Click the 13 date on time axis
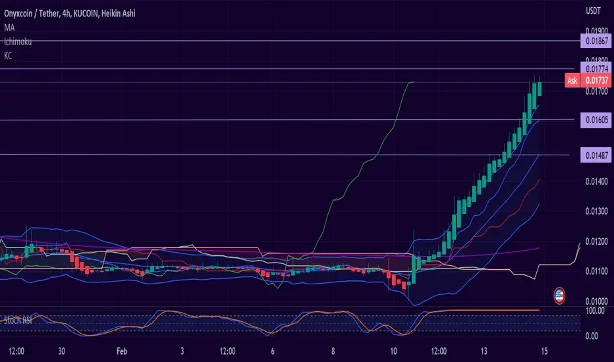 coord(484,351)
